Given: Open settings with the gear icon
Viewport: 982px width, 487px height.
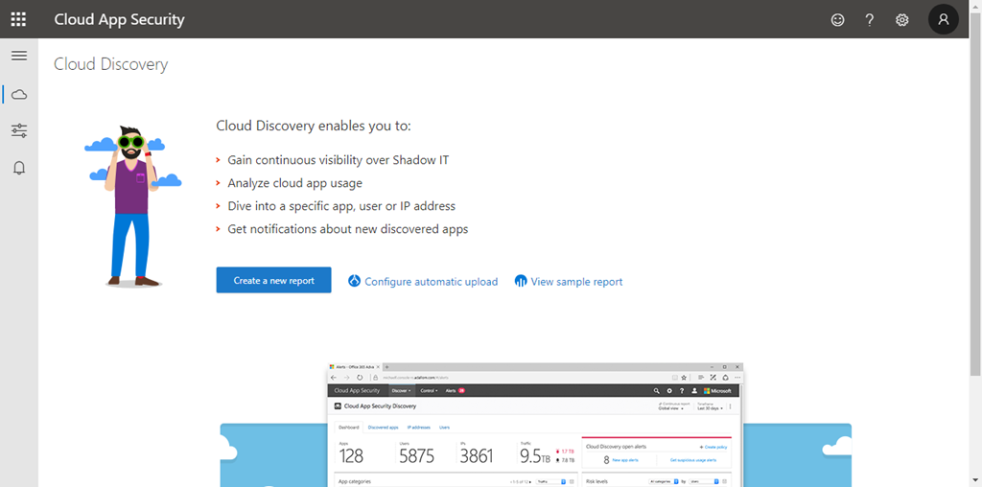Looking at the screenshot, I should [x=901, y=19].
